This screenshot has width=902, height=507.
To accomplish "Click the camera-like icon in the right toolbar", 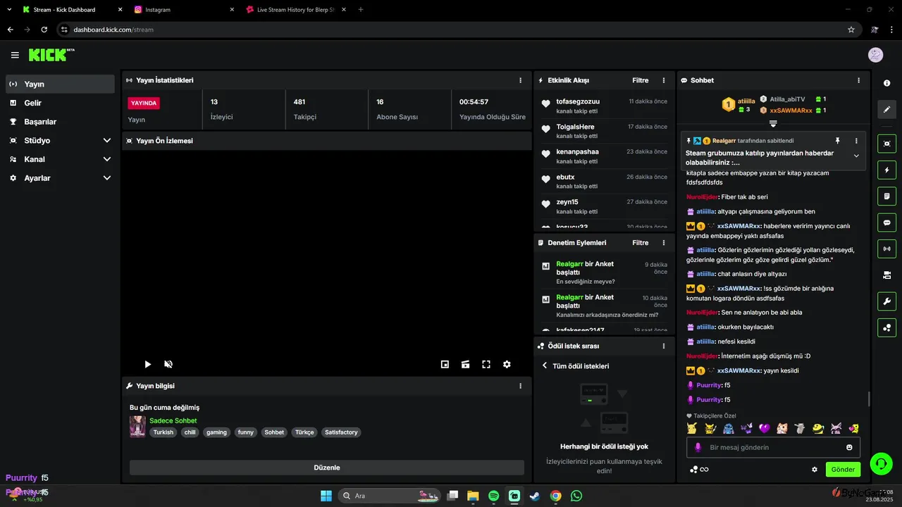I will (886, 275).
